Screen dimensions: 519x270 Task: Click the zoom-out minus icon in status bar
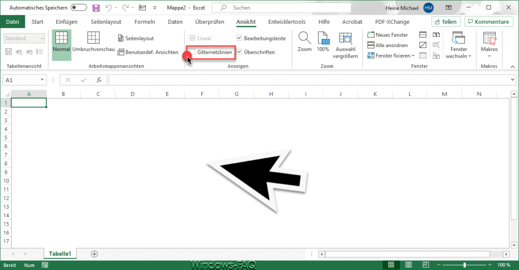439,265
